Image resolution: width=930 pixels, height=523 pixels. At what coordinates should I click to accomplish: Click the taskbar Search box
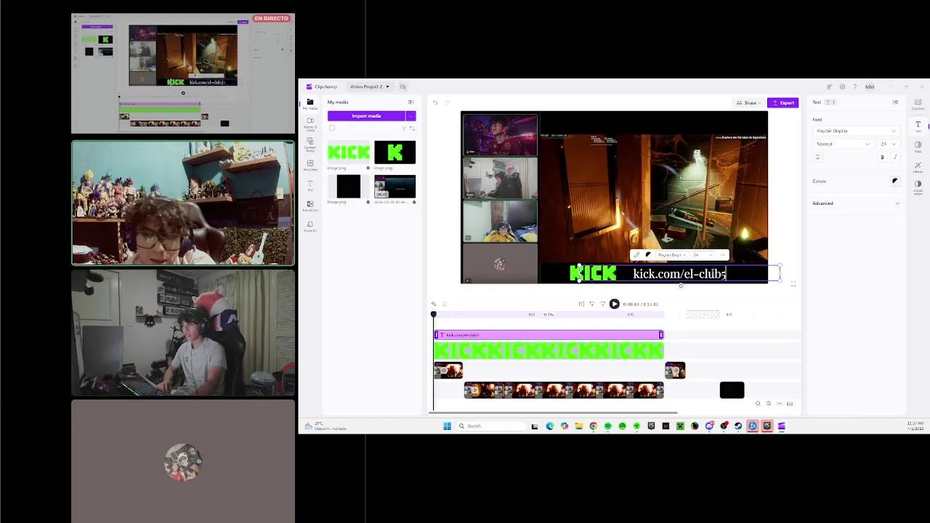click(x=491, y=426)
